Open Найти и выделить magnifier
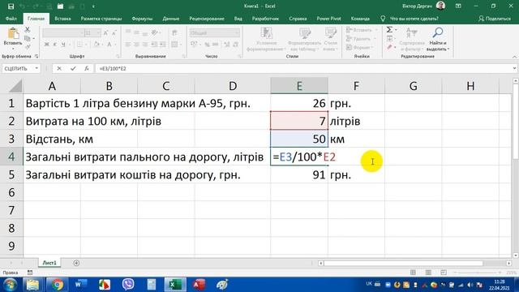This screenshot has height=292, width=519. coord(438,33)
